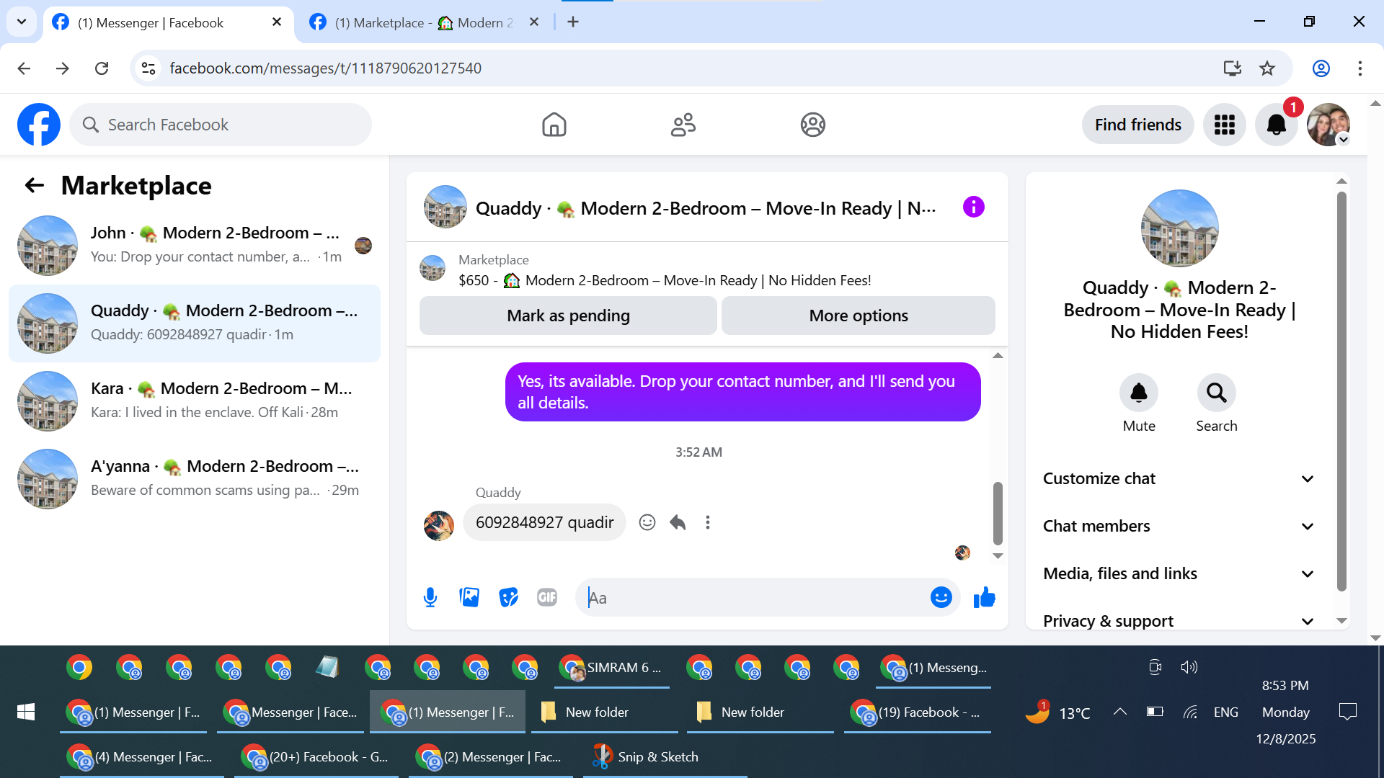Screen dimensions: 1384x778
Task: Click the chat messages scrollbar
Action: click(x=998, y=513)
